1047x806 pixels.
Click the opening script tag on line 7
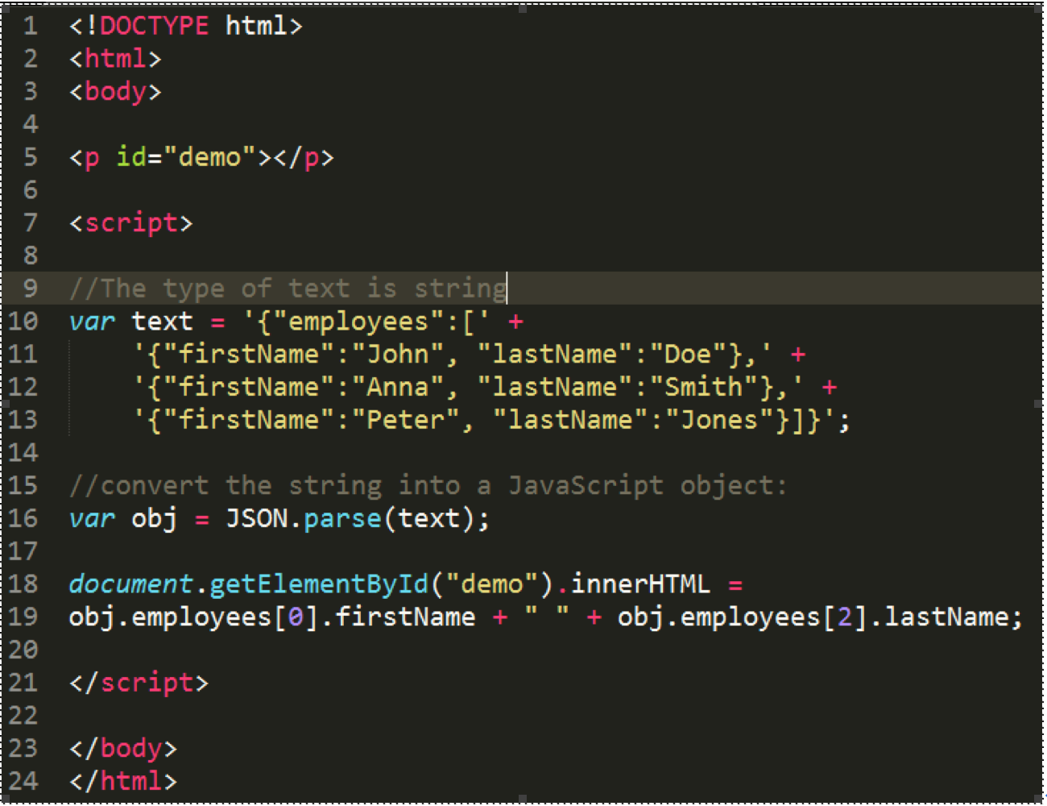(131, 222)
